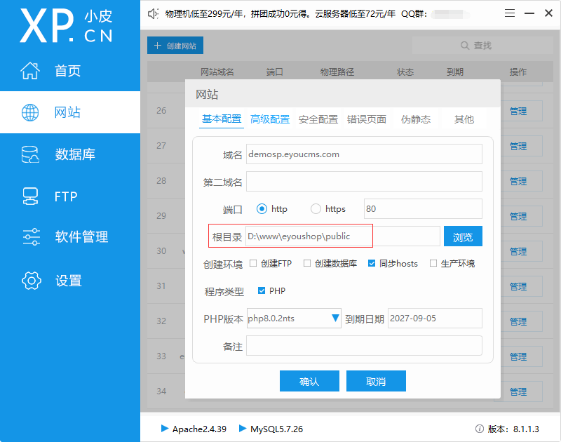The image size is (561, 442).
Task: Click the 域名 input field
Action: tap(364, 154)
